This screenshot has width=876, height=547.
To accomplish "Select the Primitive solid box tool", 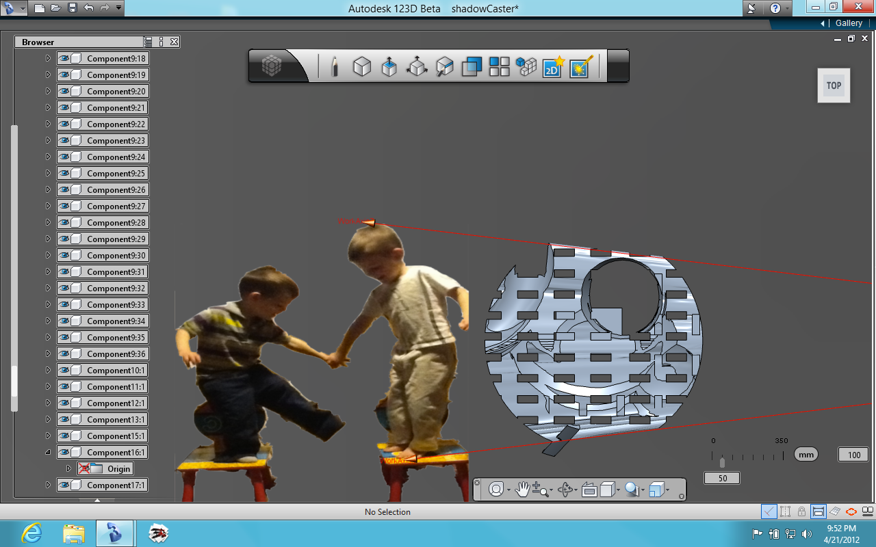I will [x=361, y=66].
